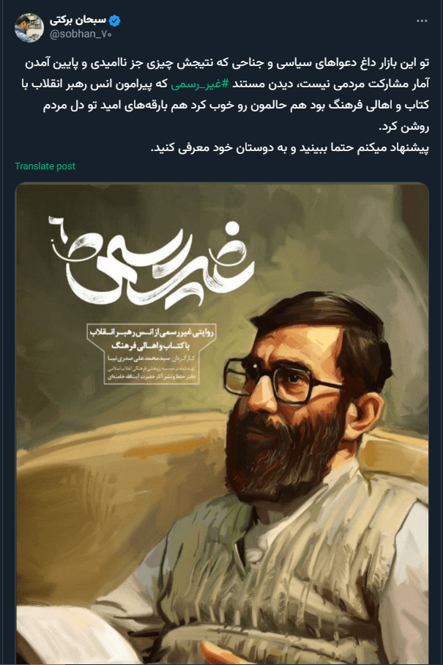Click the open book in poster corner
The height and width of the screenshot is (665, 443).
[x=59, y=635]
